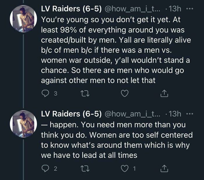Reply to the first tweet
The width and height of the screenshot is (204, 180).
45,94
